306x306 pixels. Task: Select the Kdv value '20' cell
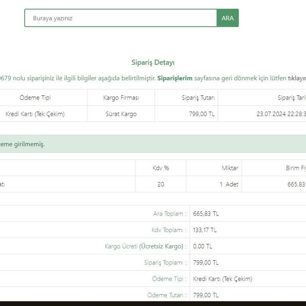tap(161, 184)
